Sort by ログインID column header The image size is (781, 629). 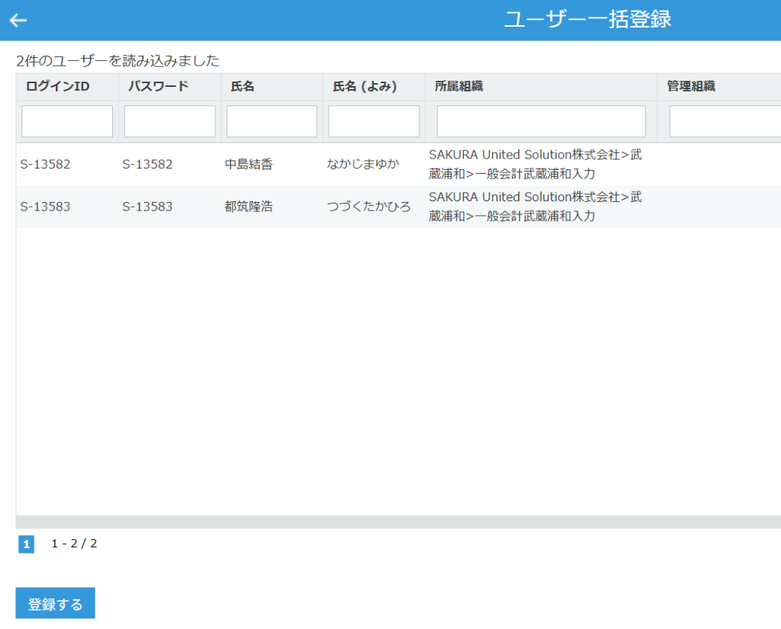58,87
